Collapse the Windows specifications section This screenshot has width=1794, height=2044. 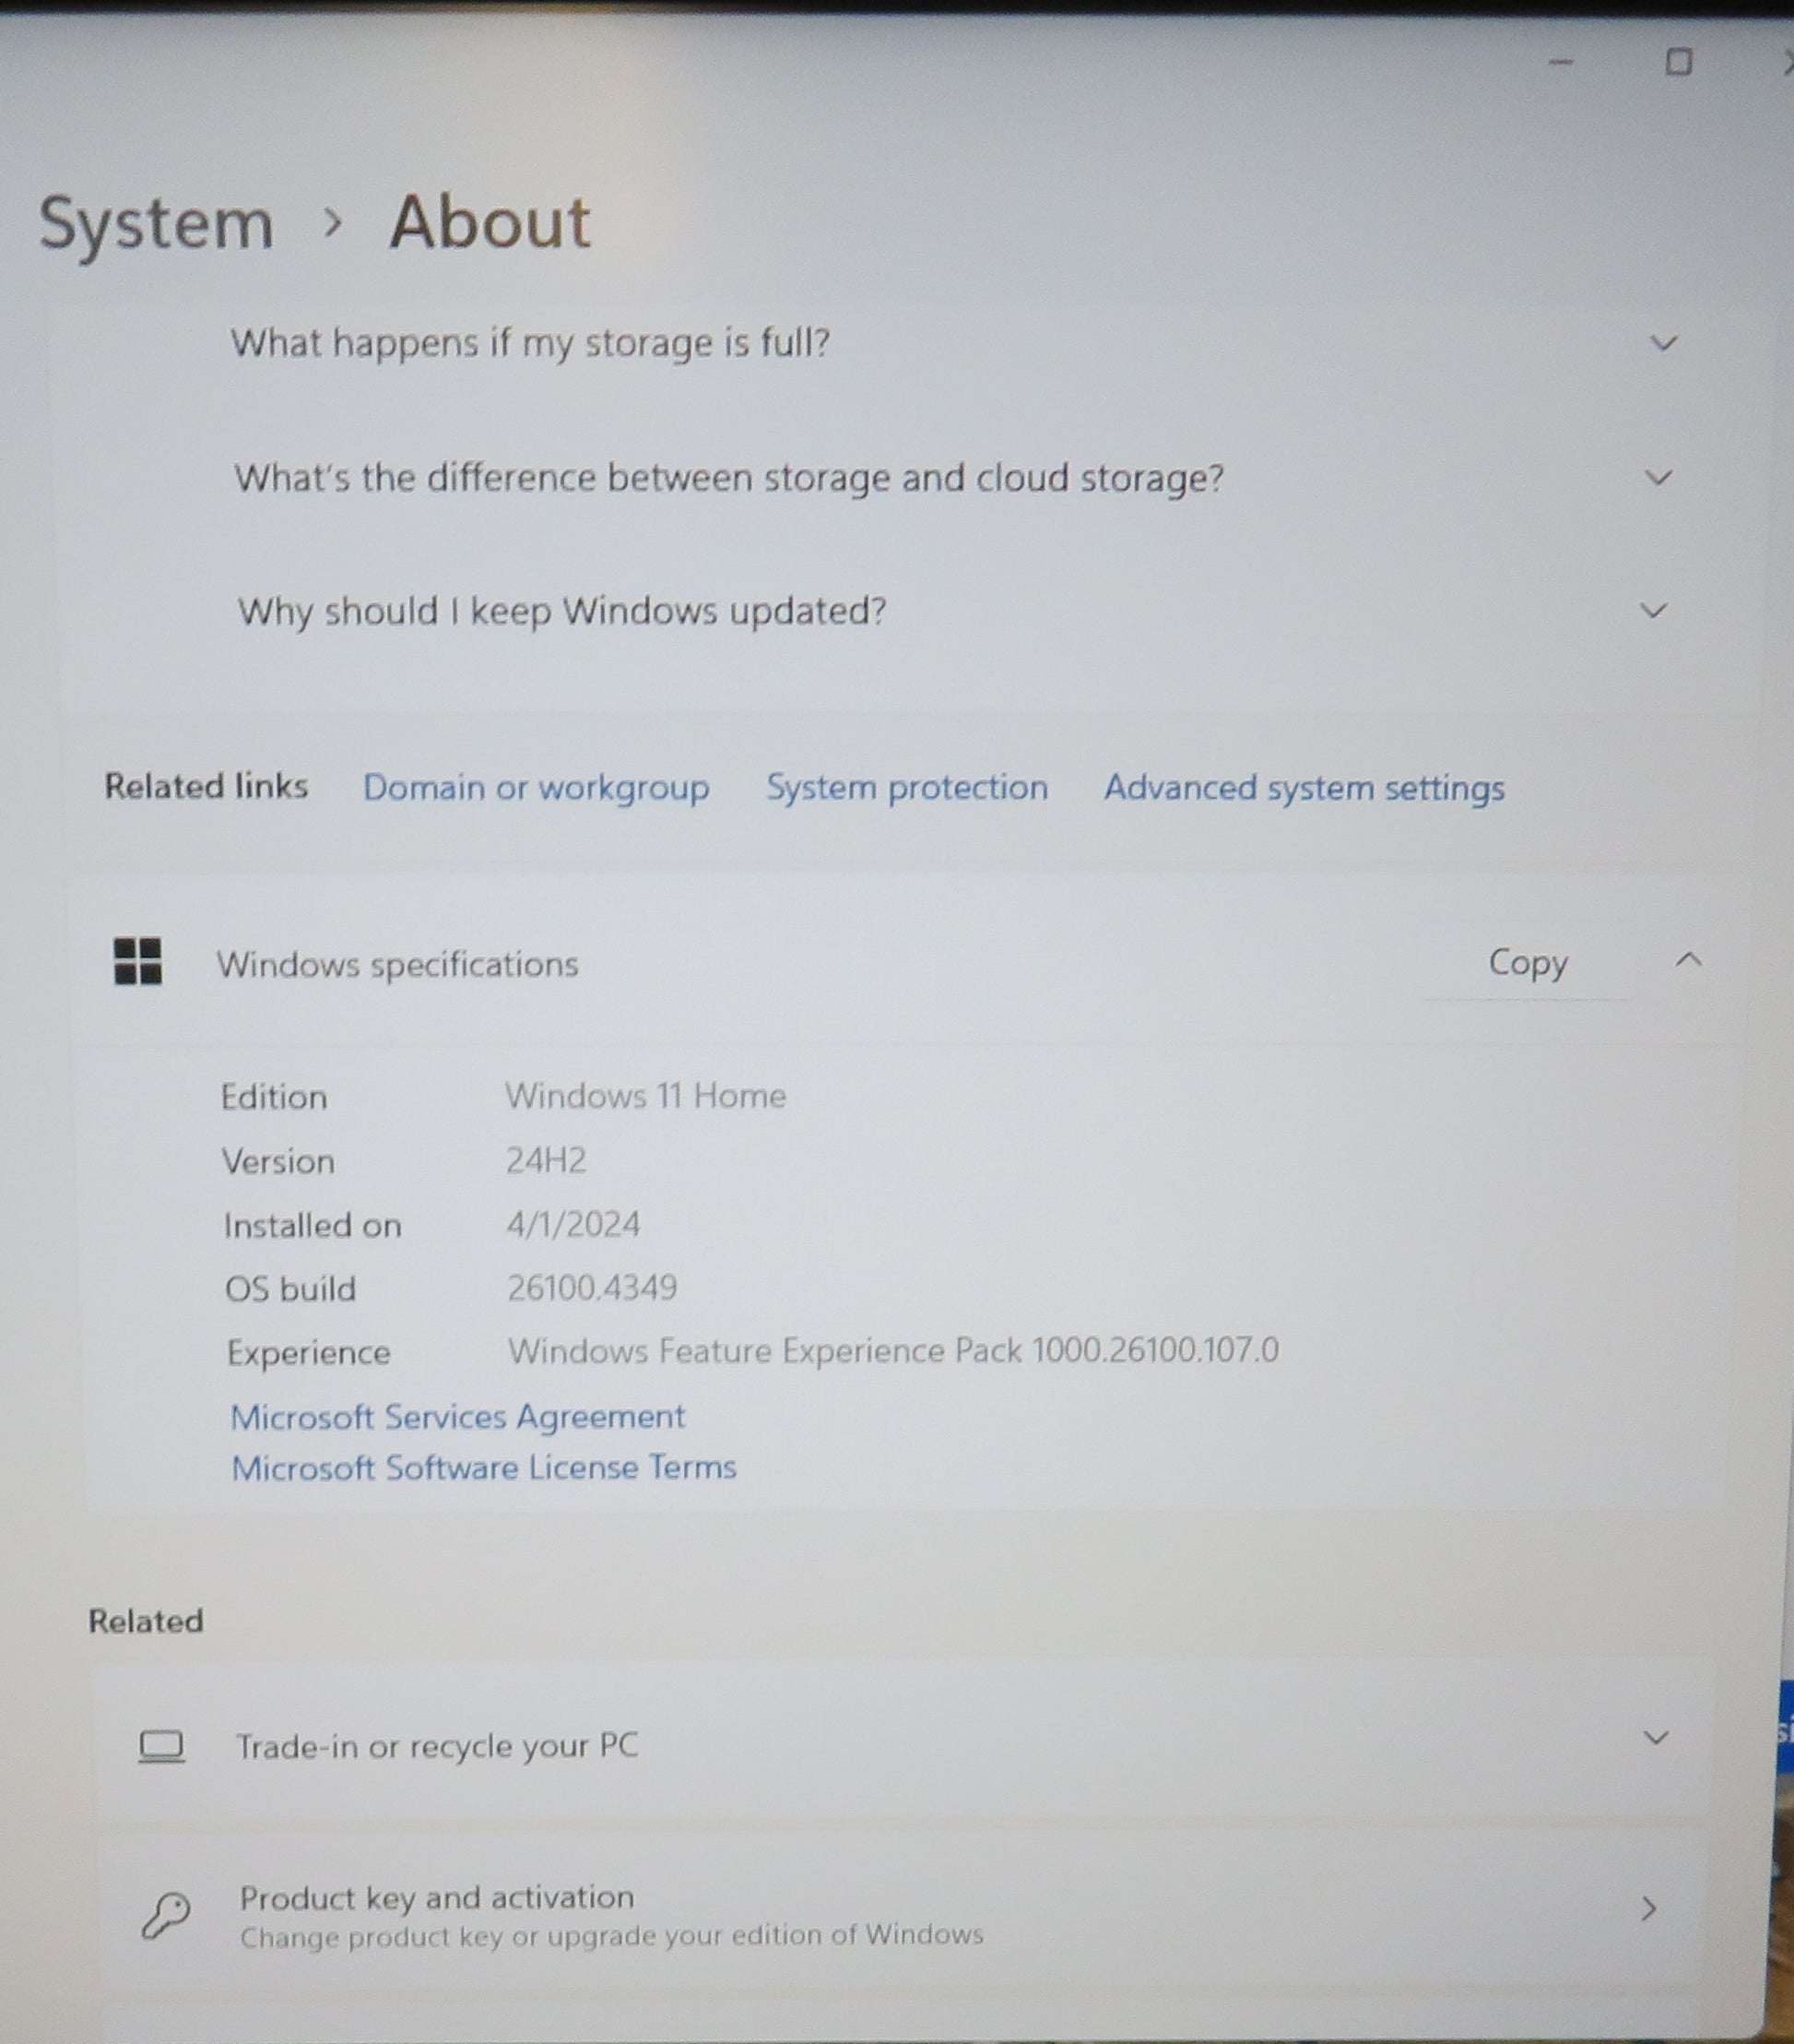pos(1688,960)
